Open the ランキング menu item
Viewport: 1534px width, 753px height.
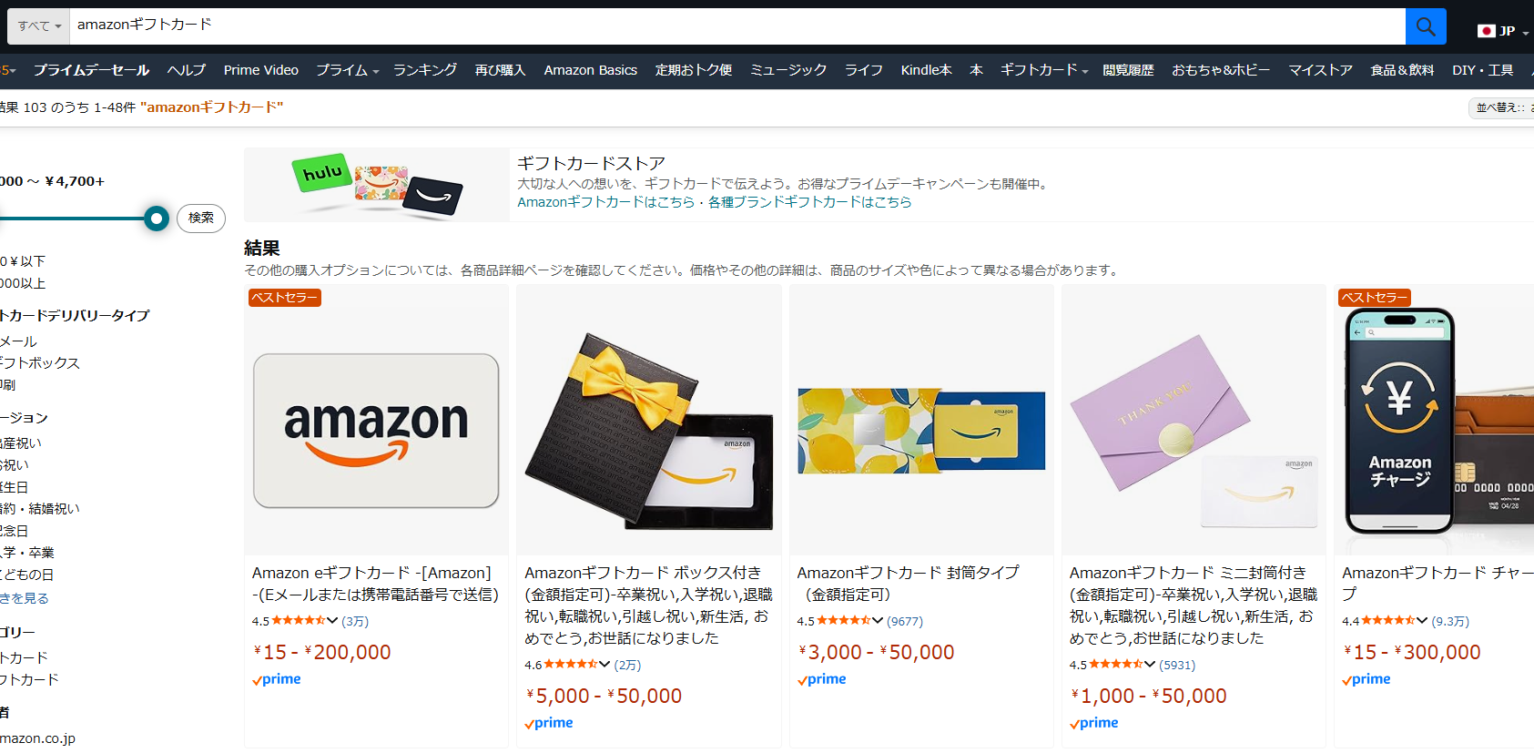click(x=425, y=70)
